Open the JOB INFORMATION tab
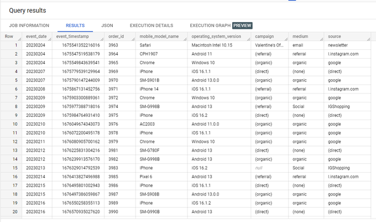376x222 pixels. pyautogui.click(x=29, y=25)
